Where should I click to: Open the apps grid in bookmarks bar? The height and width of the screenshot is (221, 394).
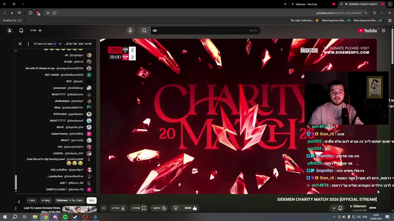389,21
